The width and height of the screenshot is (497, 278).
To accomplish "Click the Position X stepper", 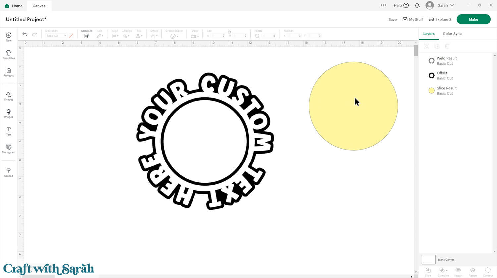I will pyautogui.click(x=300, y=36).
